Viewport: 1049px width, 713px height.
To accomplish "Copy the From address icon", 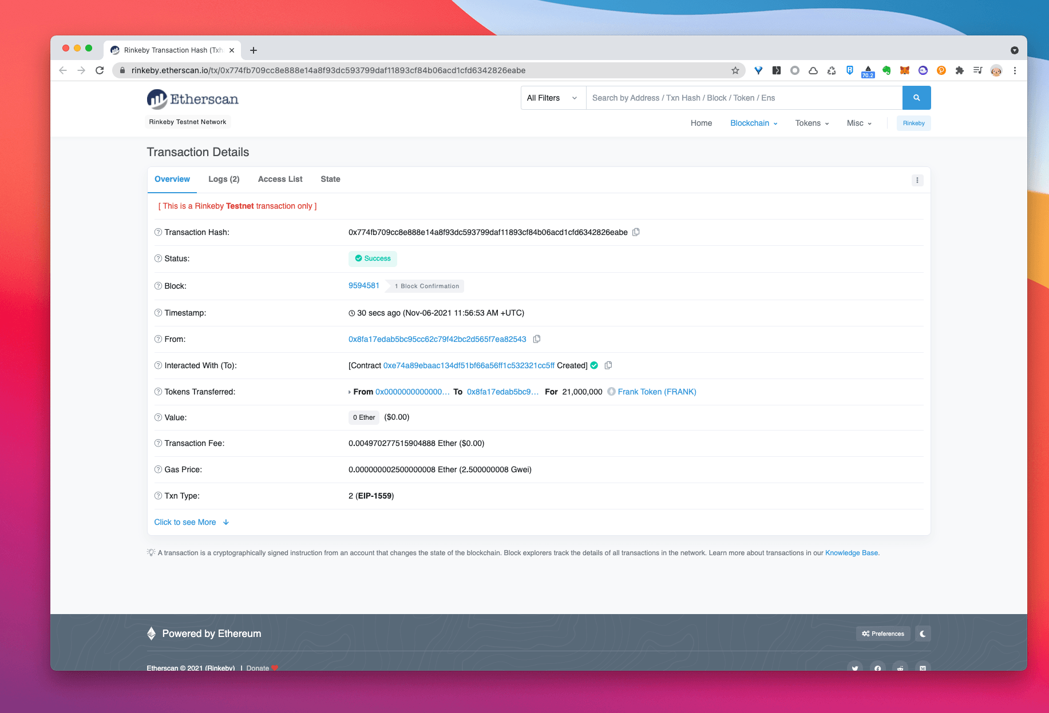I will [x=537, y=339].
